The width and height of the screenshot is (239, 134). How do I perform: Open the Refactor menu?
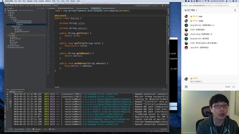coord(48,1)
